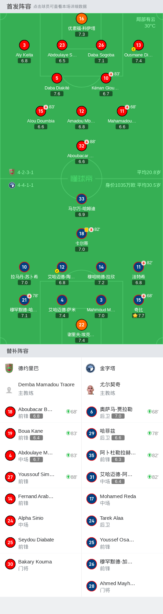Open substitute Bakary Kouma goalkeeper row
The height and width of the screenshot is (614, 163).
41,564
